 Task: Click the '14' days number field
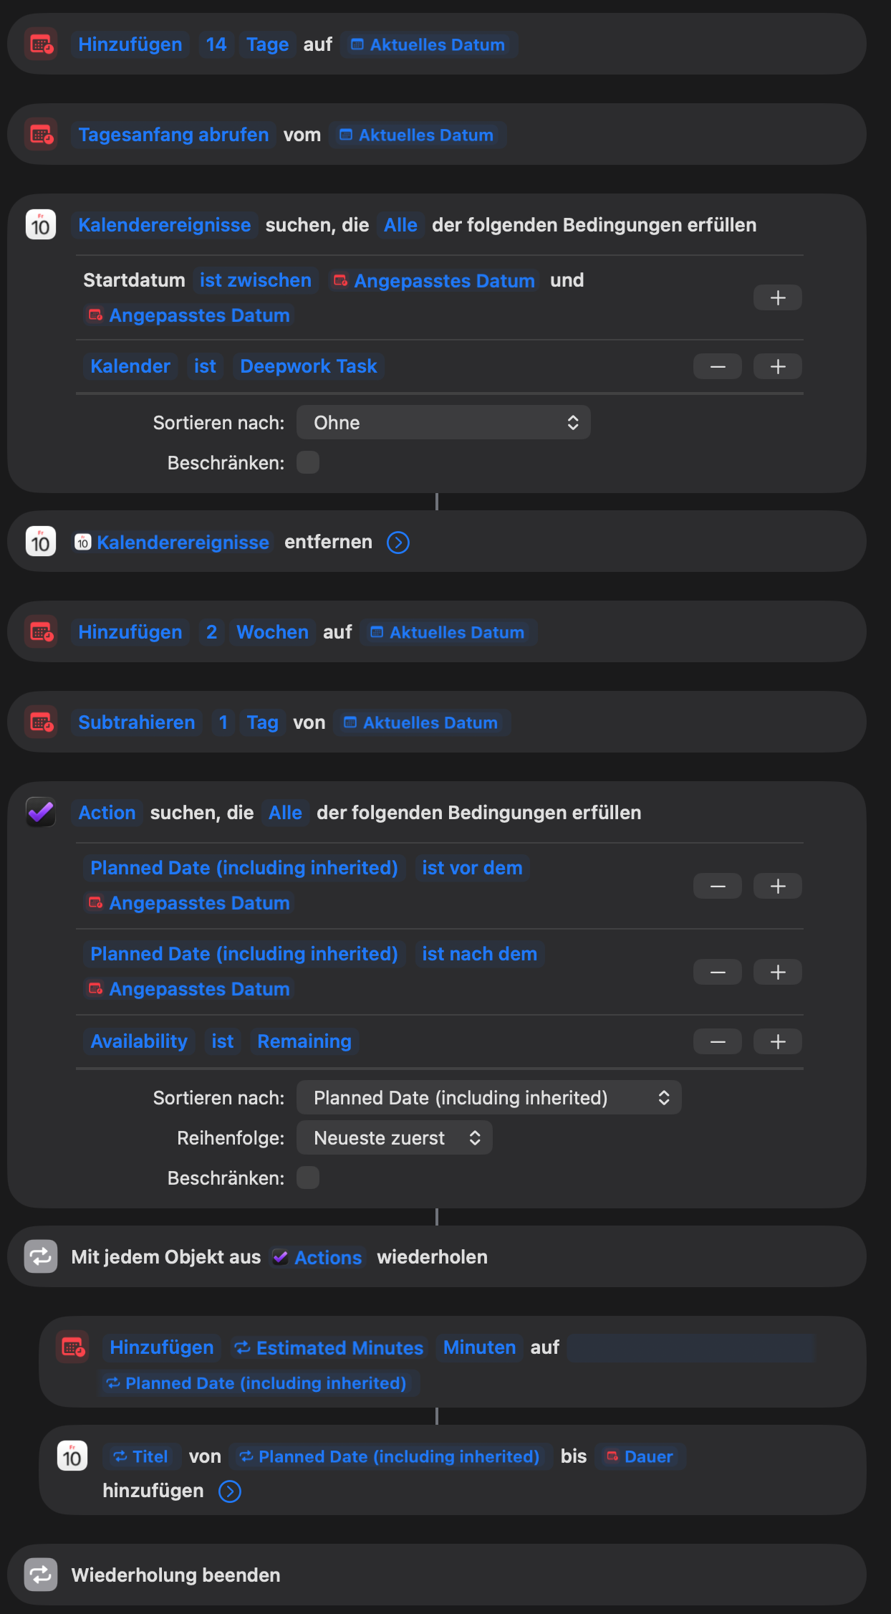[216, 44]
